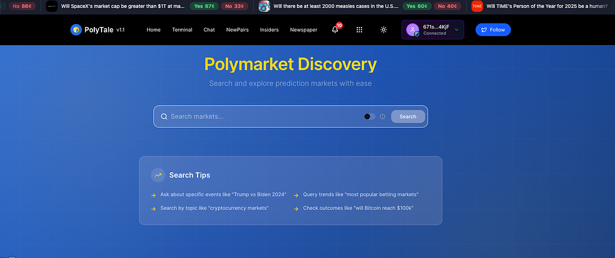Click the "most popular betting markets" tip
This screenshot has height=258, width=615.
tap(361, 194)
